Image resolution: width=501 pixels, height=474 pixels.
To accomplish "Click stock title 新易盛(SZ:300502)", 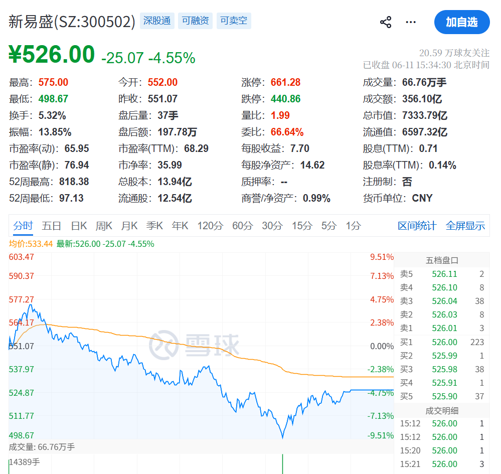I will pyautogui.click(x=72, y=22).
